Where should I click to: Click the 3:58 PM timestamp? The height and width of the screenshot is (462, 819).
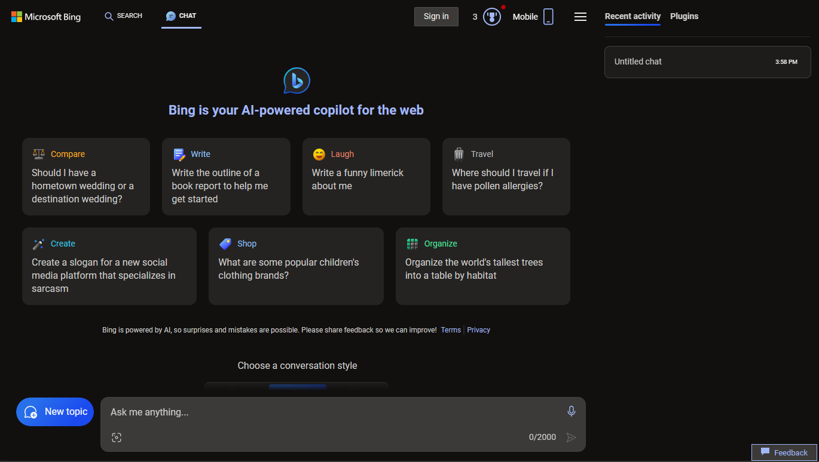tap(786, 62)
